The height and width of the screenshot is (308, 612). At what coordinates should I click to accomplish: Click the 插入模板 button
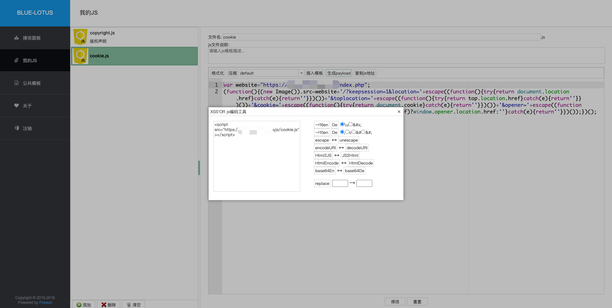click(315, 73)
